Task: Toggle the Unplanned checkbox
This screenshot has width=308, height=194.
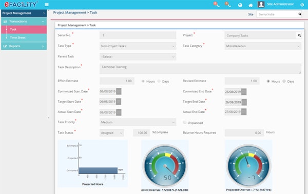Action: pyautogui.click(x=185, y=122)
